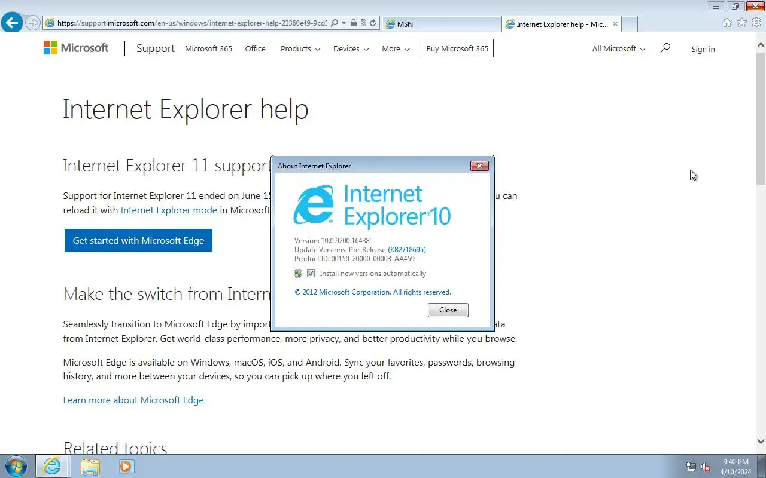Click the taskbar clock showing 9:40 PM
The width and height of the screenshot is (766, 478).
tap(735, 467)
